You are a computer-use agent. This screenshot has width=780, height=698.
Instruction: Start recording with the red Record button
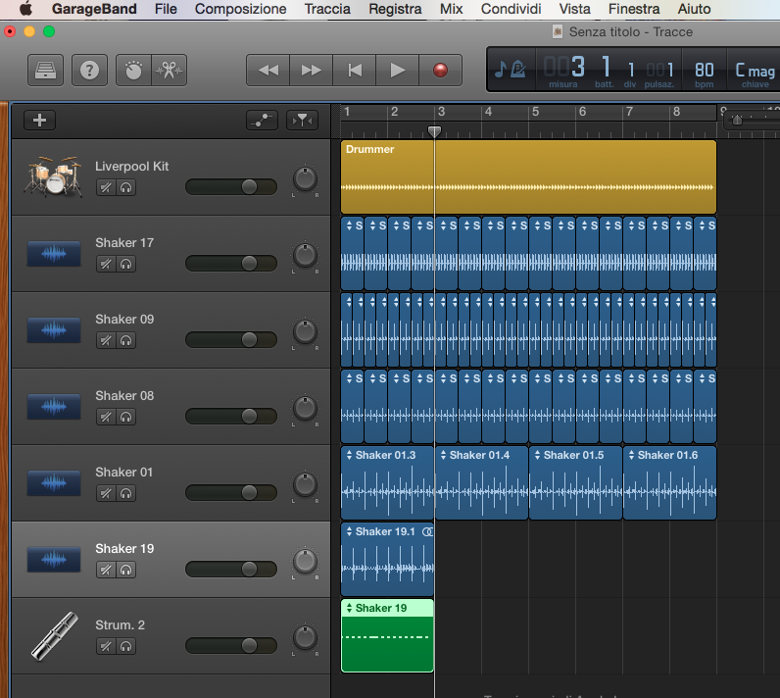(x=440, y=71)
